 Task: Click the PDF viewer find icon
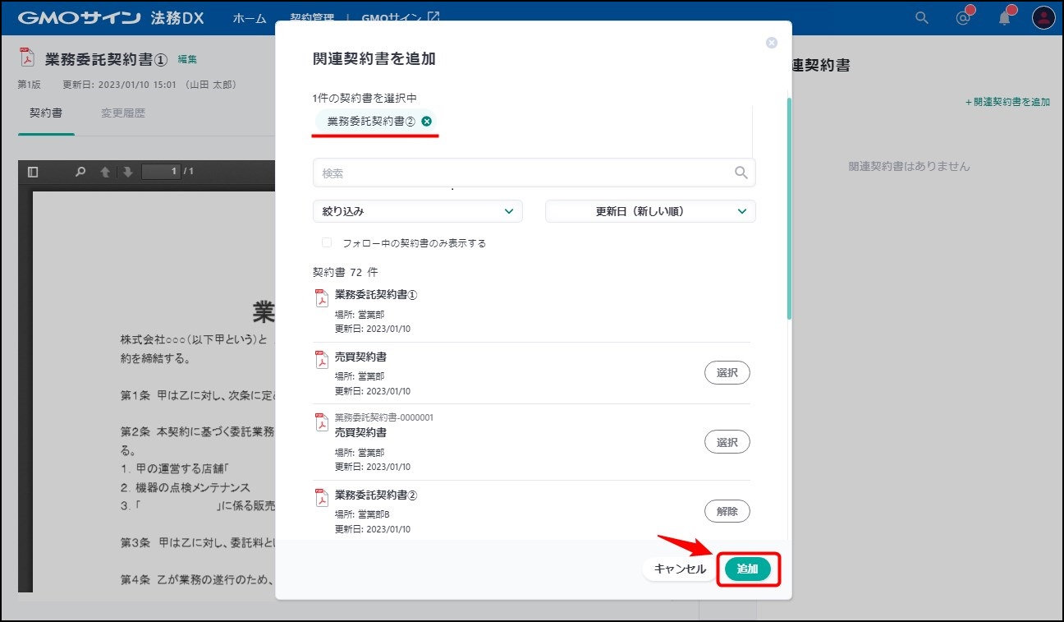(80, 172)
